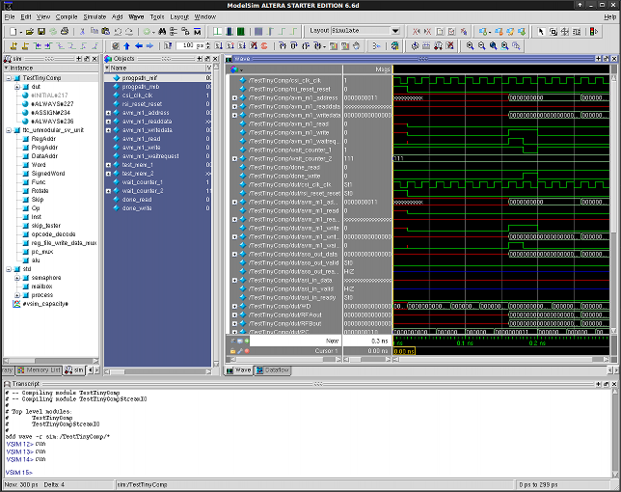The height and width of the screenshot is (492, 621).
Task: Click the Zoom Out magnifier icon
Action: click(481, 45)
